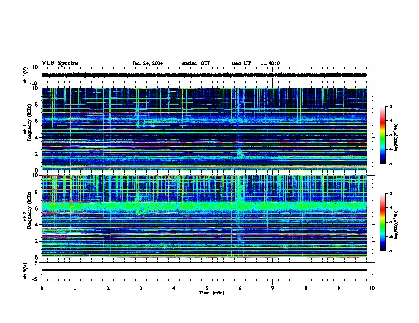This screenshot has width=419, height=323.
Task: Click the 'ch.2 Frequency (kHz)' axis label
Action: coord(28,210)
